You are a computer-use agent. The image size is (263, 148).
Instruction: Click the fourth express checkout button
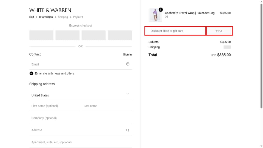pyautogui.click(x=120, y=35)
